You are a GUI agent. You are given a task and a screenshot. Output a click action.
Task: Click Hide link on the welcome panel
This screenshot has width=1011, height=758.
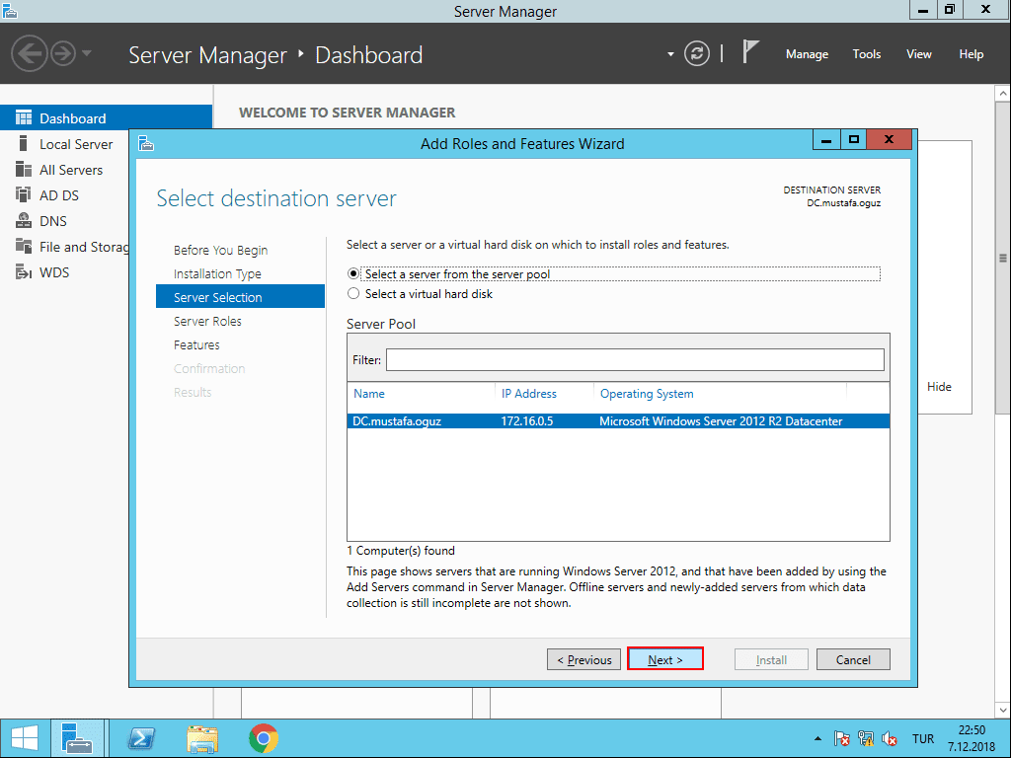[x=939, y=387]
